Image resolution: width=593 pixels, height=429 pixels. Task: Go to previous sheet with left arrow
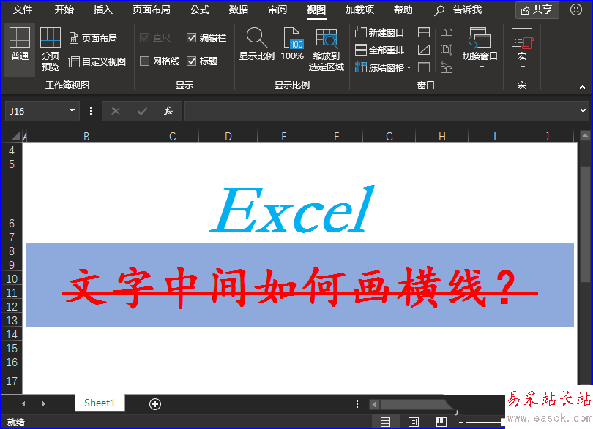pos(24,403)
